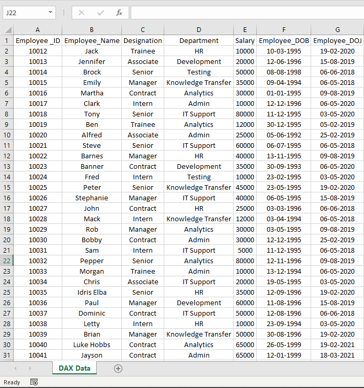Viewport: 364px width, 388px height.
Task: Select column D header
Action: click(199, 30)
